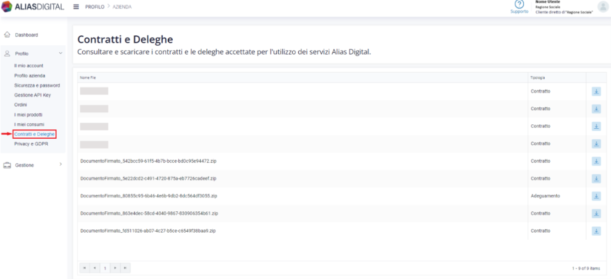Click the '1 - 9 of 9 items' text
This screenshot has height=279, width=611.
click(586, 268)
